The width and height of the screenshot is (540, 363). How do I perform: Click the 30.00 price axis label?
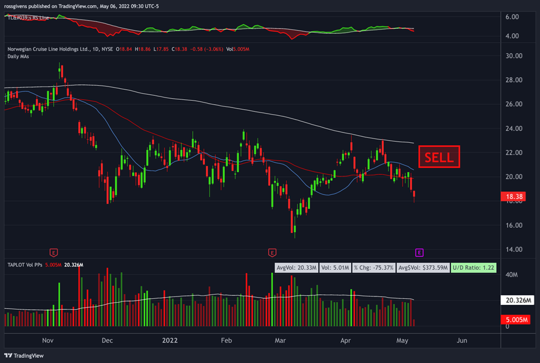coord(514,56)
